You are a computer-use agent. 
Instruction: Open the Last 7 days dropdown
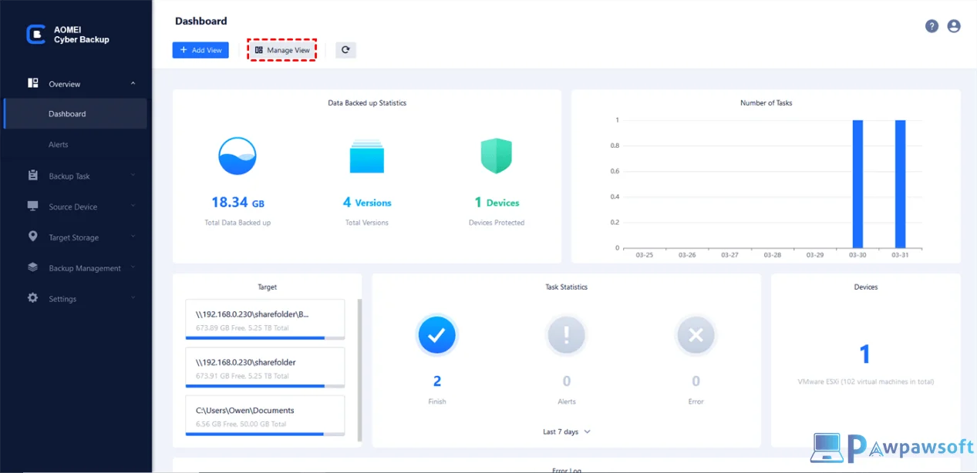coord(567,432)
